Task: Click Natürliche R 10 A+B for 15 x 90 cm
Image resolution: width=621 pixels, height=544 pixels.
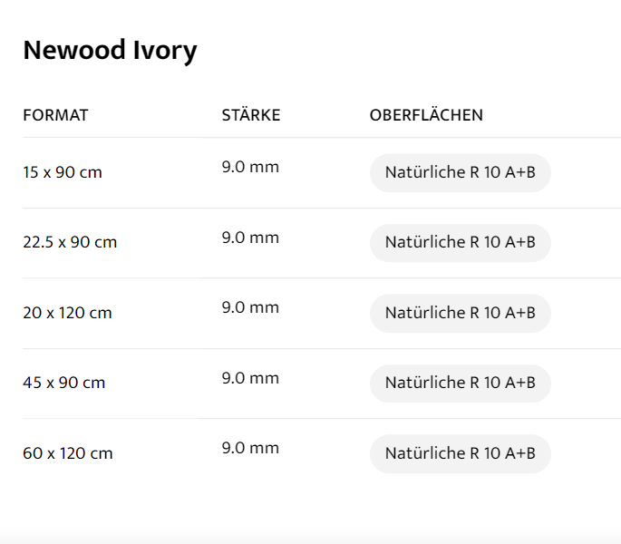Action: point(460,172)
